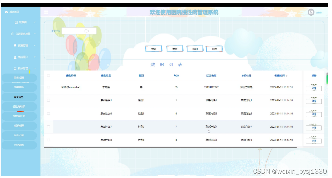
Task: Click the 添加 add button
Action: 195,49
